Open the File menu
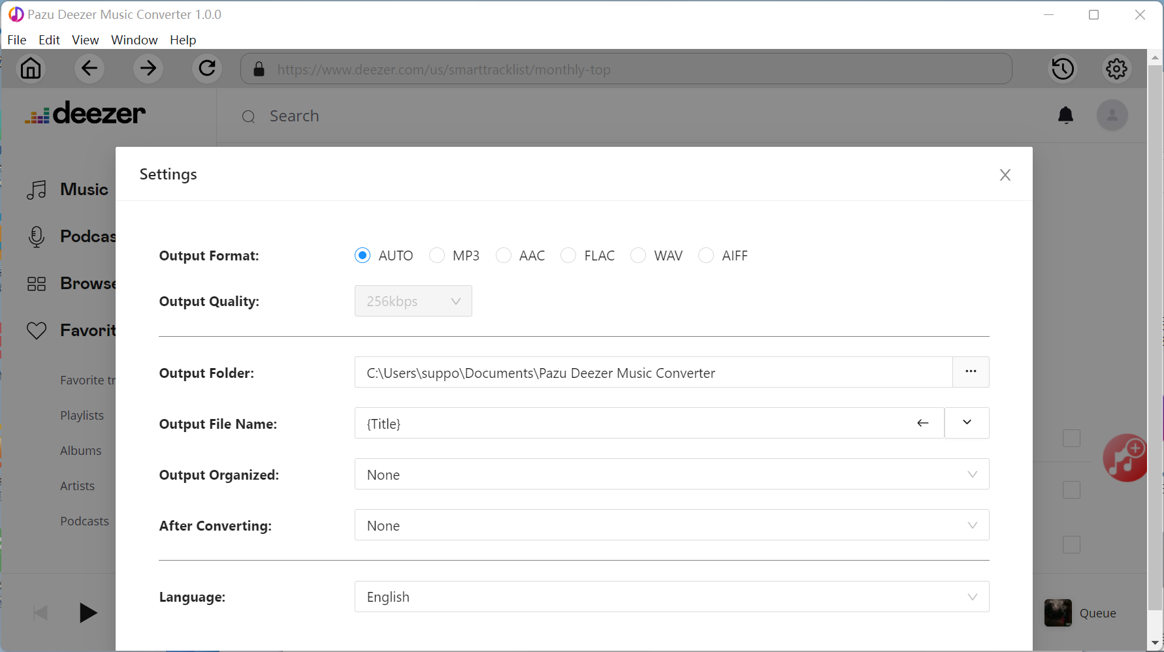The width and height of the screenshot is (1164, 652). point(17,40)
